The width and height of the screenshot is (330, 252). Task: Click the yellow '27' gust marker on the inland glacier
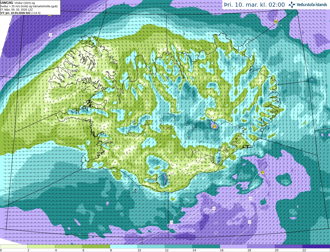(214, 127)
